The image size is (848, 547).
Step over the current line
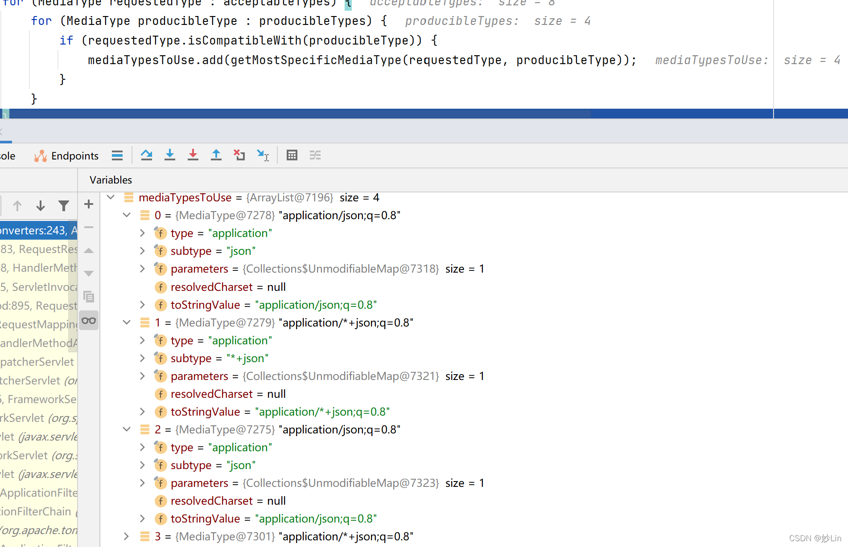point(147,155)
